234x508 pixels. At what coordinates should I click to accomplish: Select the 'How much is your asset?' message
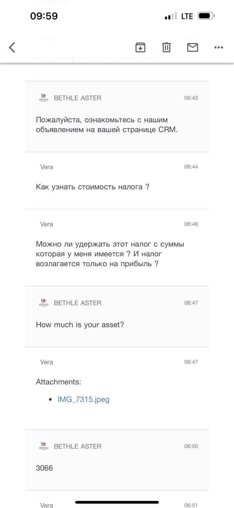80,324
